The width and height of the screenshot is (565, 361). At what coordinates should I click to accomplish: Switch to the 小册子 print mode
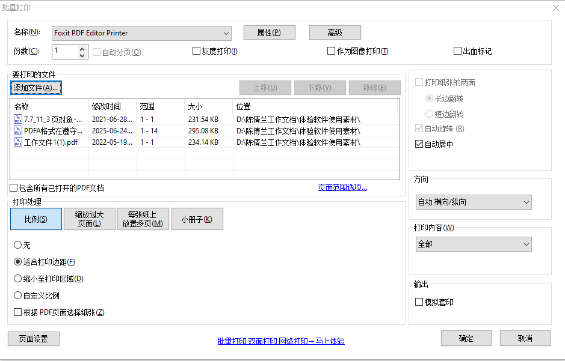[199, 219]
